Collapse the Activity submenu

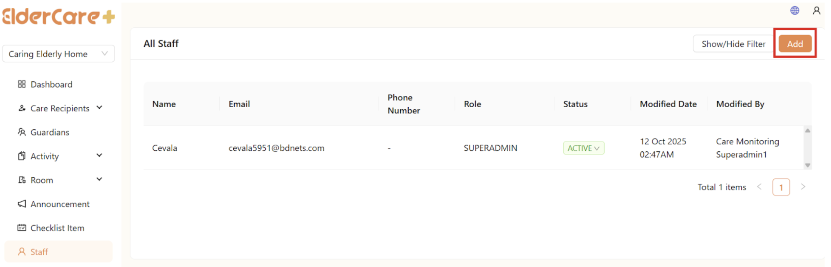tap(99, 155)
